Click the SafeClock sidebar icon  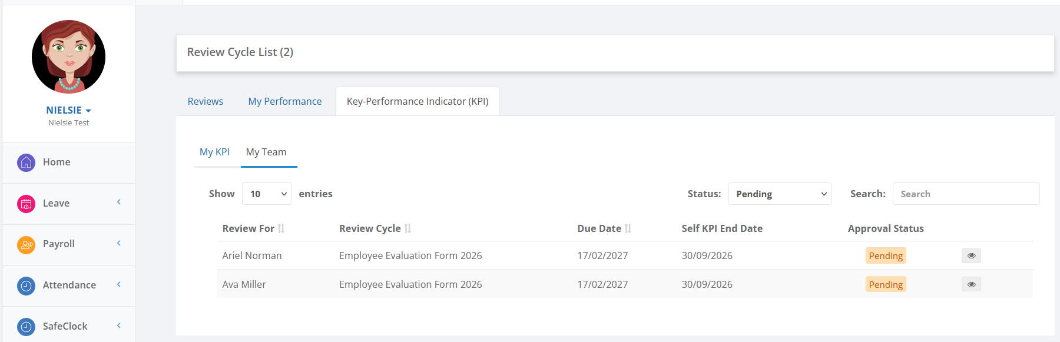[x=26, y=326]
